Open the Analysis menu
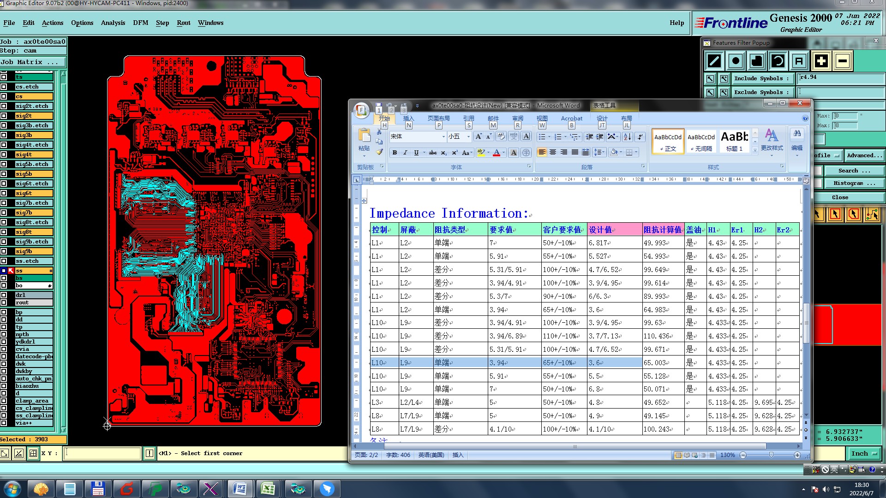 click(113, 23)
